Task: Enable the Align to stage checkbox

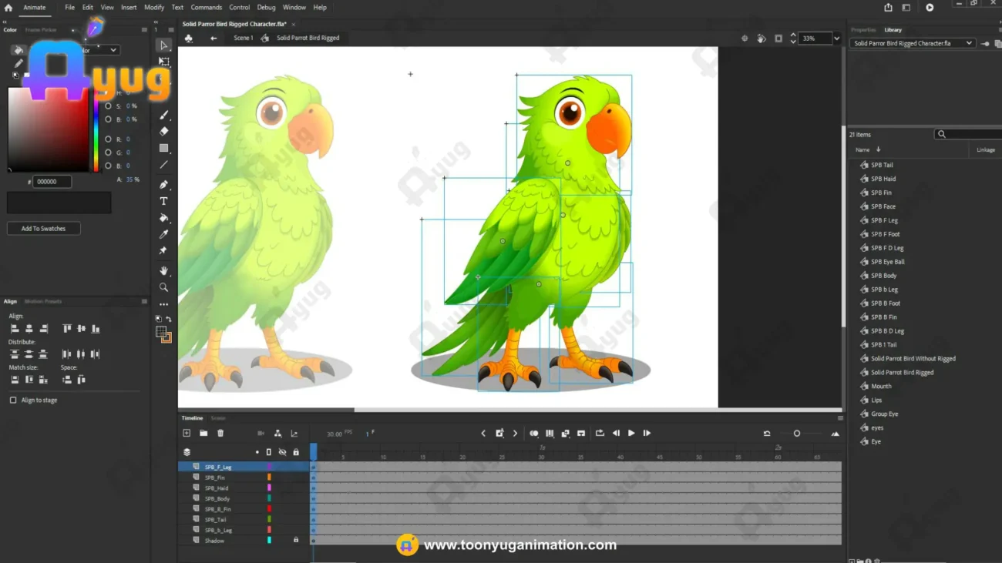Action: 13,400
